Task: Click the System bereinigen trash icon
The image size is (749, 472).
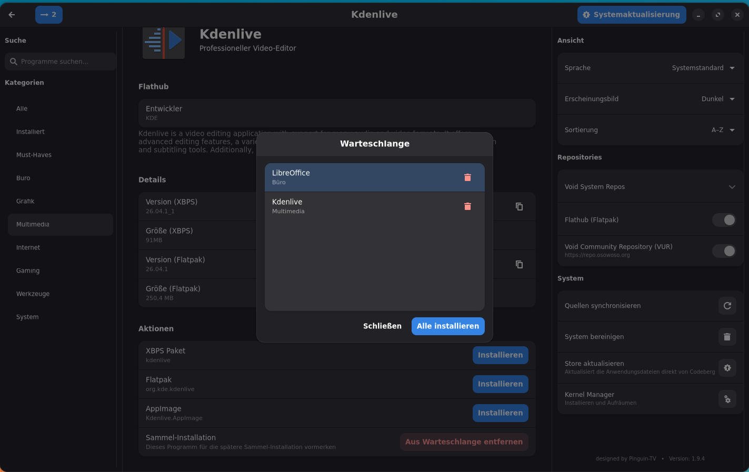Action: click(727, 337)
